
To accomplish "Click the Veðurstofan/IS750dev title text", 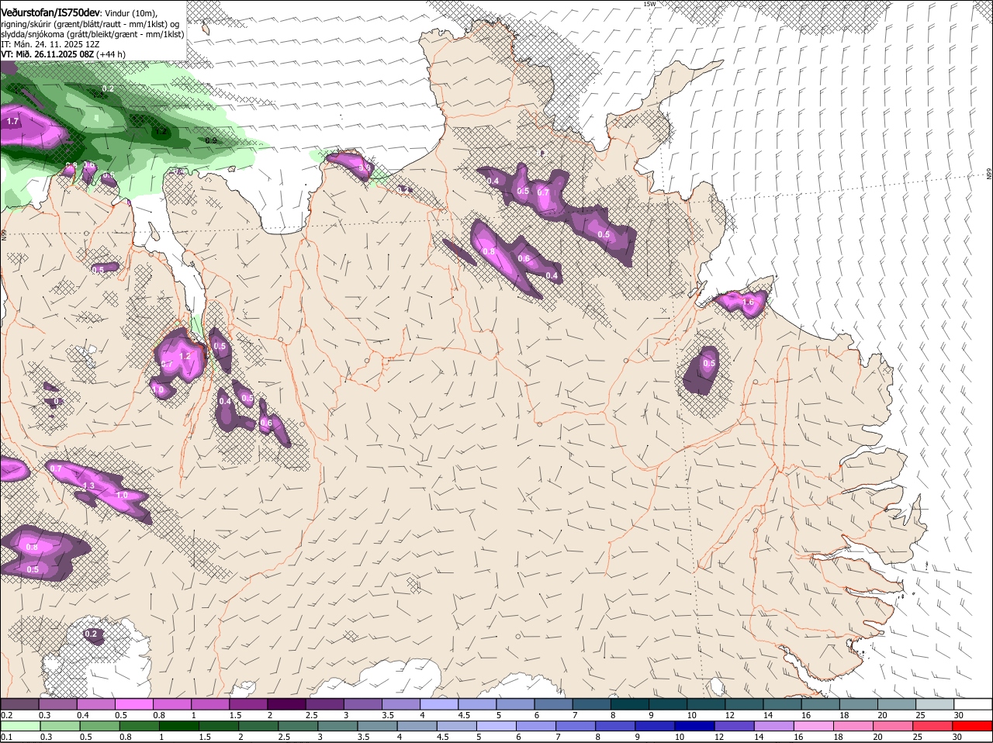I will click(50, 12).
